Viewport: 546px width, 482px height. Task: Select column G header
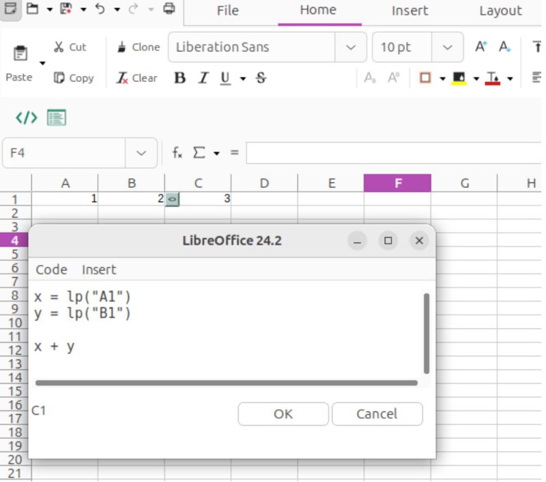(x=464, y=183)
